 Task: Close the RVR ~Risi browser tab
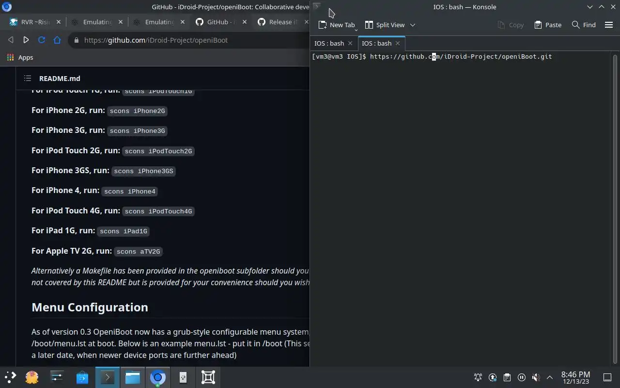click(x=59, y=22)
